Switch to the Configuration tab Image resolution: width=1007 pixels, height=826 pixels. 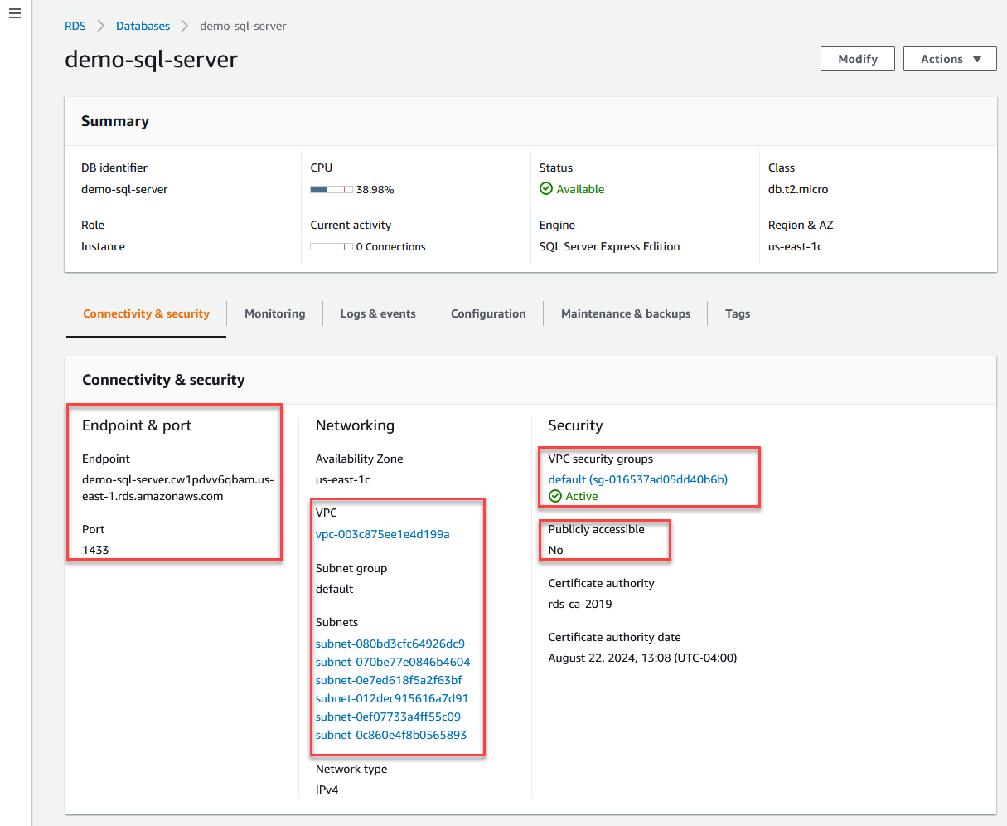(x=488, y=313)
